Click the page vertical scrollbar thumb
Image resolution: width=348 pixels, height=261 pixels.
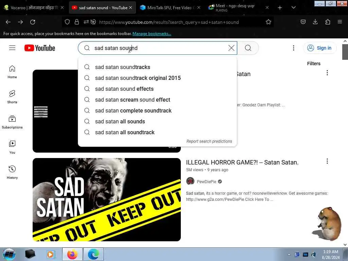345,52
